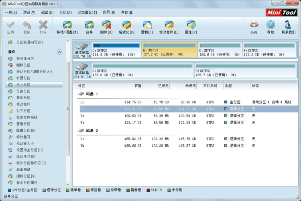This screenshot has height=201, width=301.
Task: Choose 分割分区 in the operations panel
Action: coord(23,91)
